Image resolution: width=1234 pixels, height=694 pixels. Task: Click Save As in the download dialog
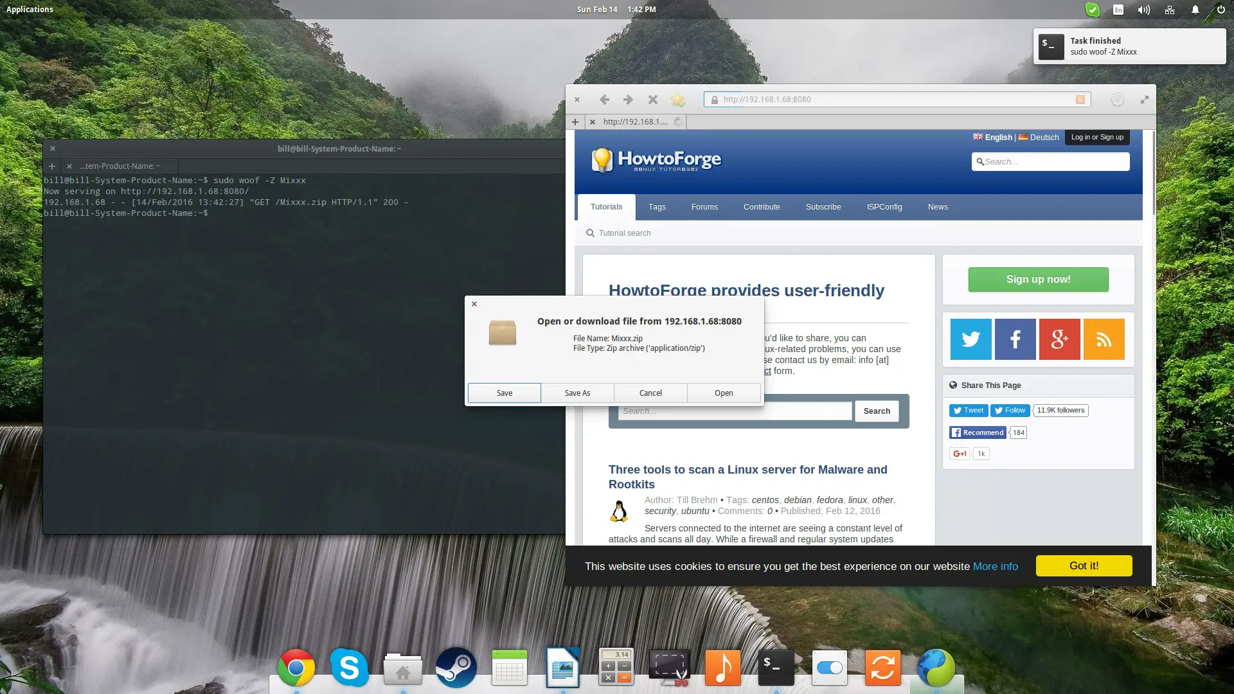tap(577, 393)
